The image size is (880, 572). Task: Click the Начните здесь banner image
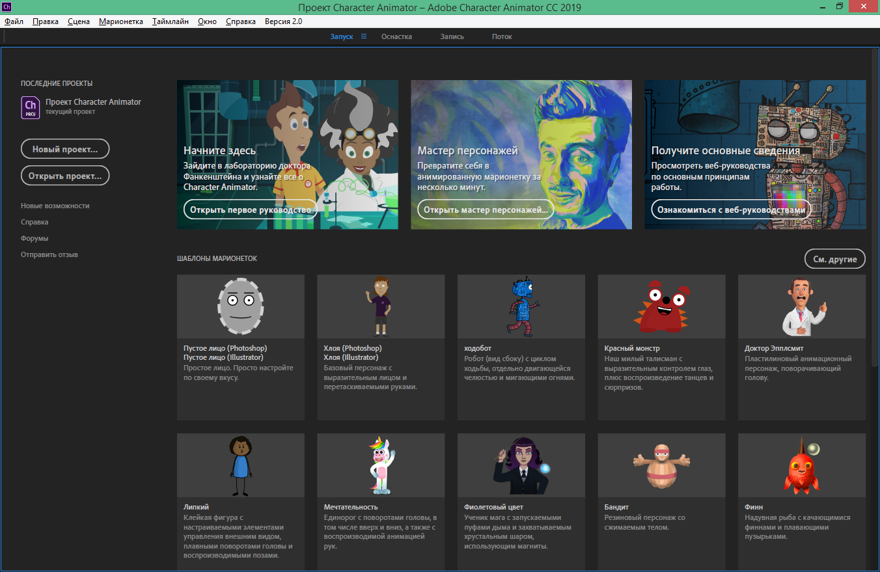(x=288, y=154)
